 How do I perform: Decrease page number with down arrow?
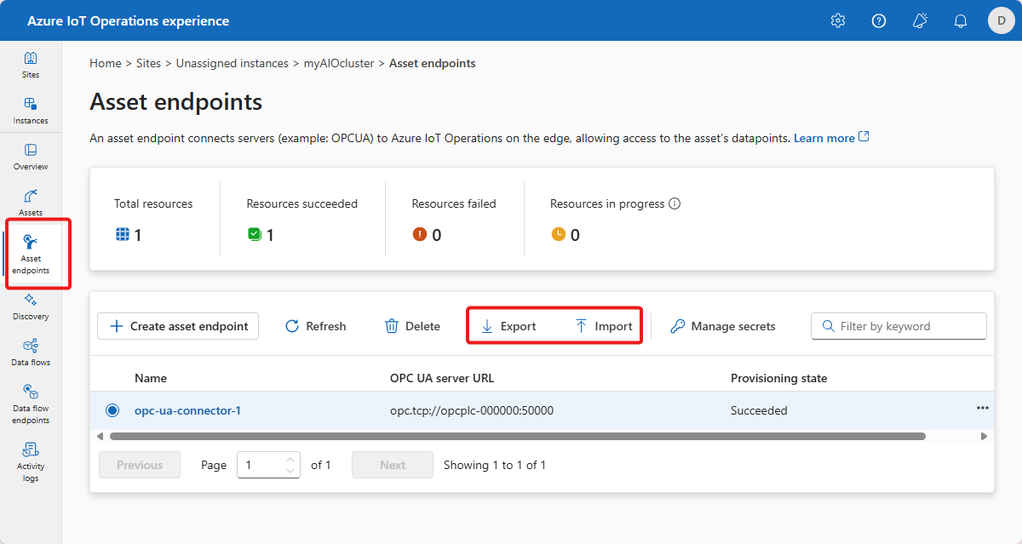pyautogui.click(x=291, y=471)
